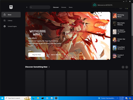Screen dimensions: 133x100
Task: Show hidden system tray icons
Action: tap(117, 98)
